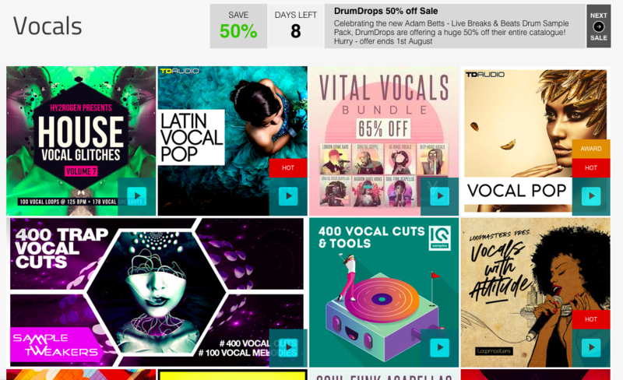The height and width of the screenshot is (380, 623).
Task: Play the House Vocal Glitches preview
Action: [x=137, y=196]
